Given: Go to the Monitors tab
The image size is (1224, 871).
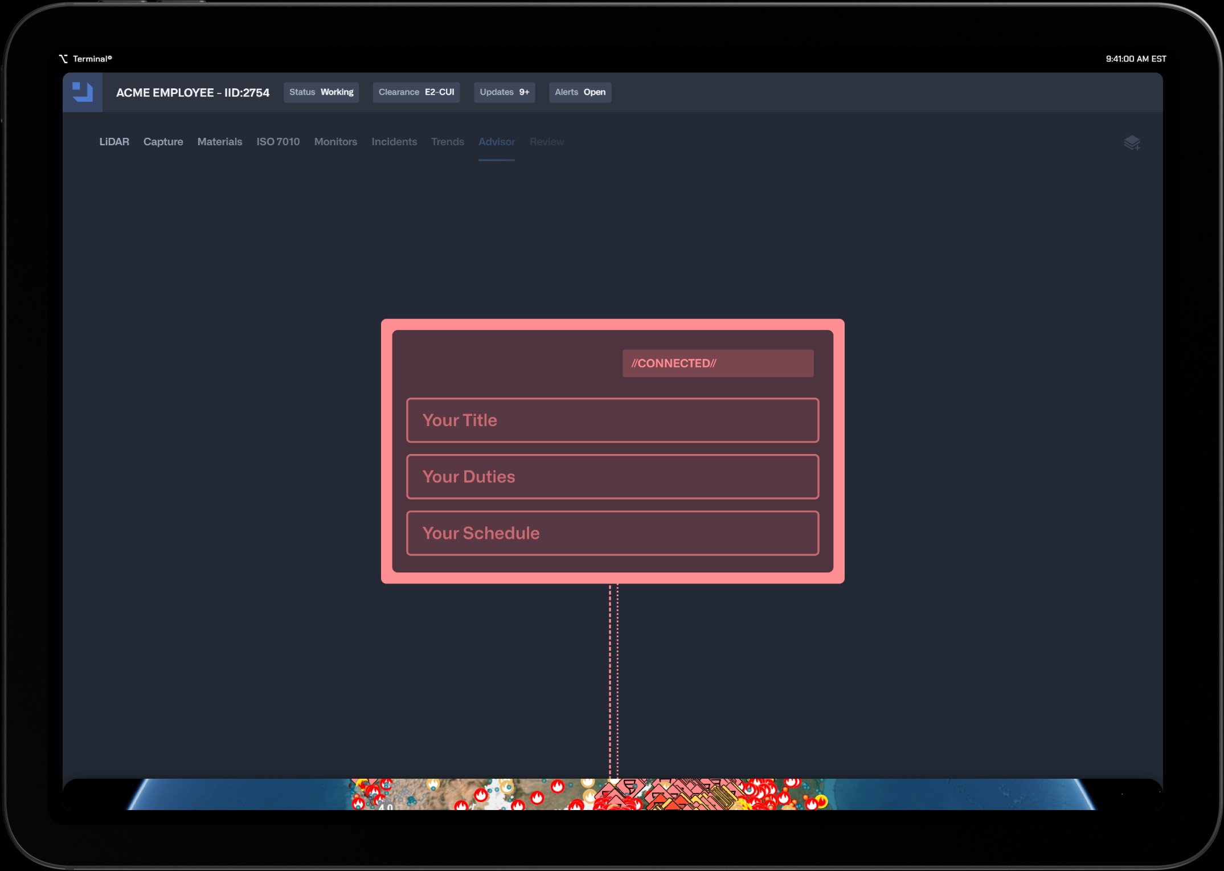Looking at the screenshot, I should 335,142.
